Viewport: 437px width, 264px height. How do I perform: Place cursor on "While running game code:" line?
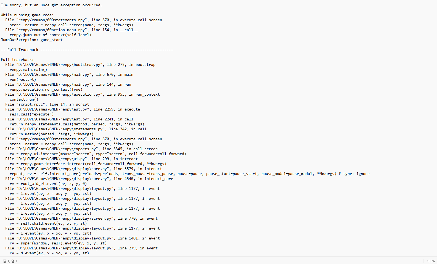pos(27,15)
